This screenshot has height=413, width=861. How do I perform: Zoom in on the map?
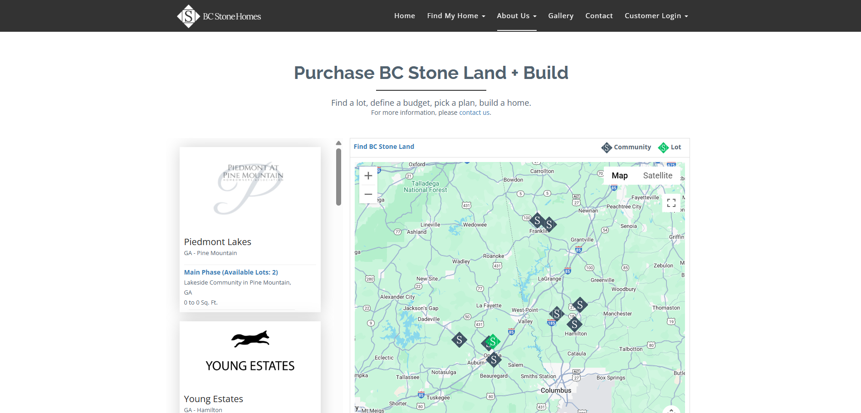click(x=368, y=176)
